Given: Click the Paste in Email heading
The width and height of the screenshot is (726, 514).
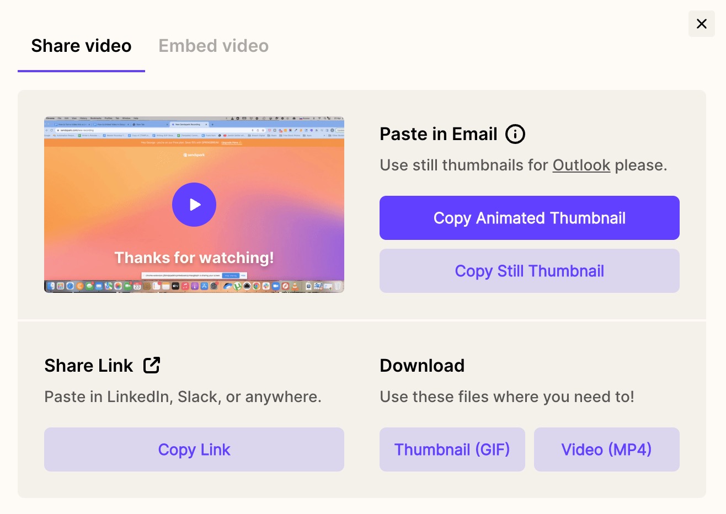Looking at the screenshot, I should tap(439, 134).
